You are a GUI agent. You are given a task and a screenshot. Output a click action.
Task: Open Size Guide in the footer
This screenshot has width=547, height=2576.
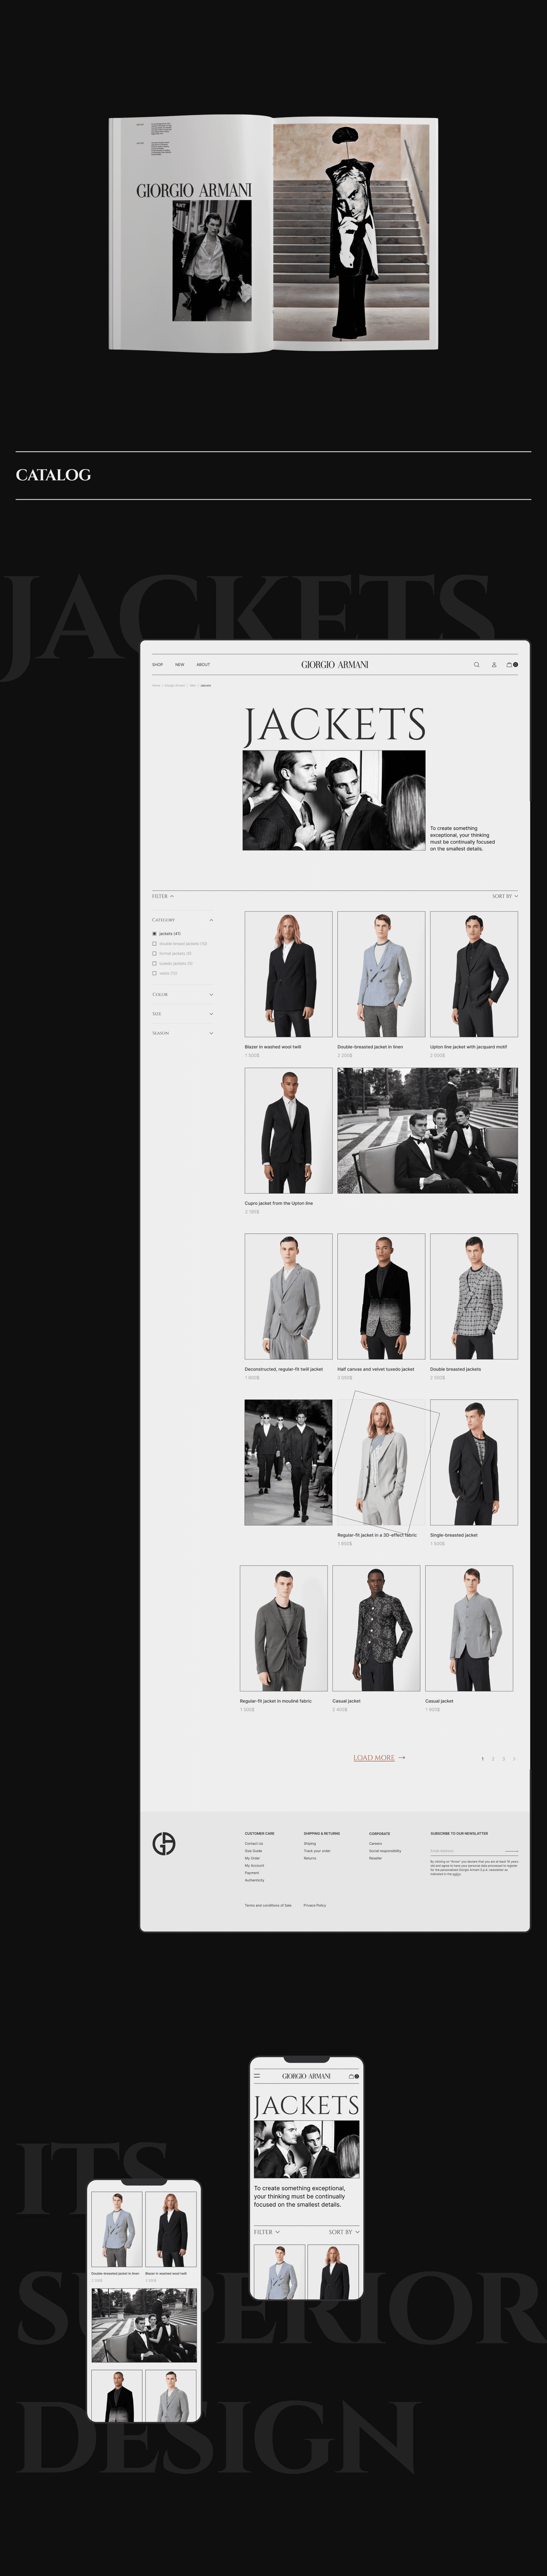click(254, 1851)
